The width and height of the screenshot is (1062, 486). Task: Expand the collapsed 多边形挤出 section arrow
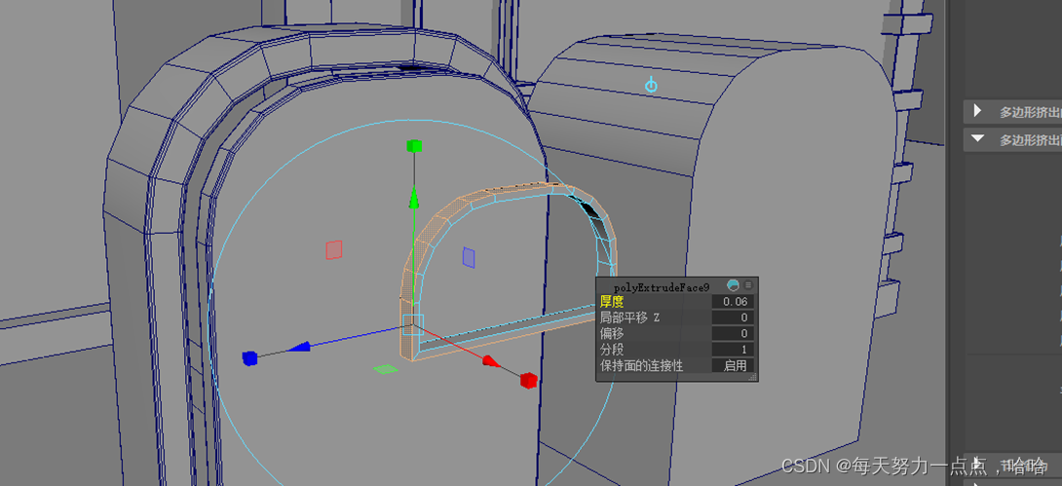pos(976,110)
